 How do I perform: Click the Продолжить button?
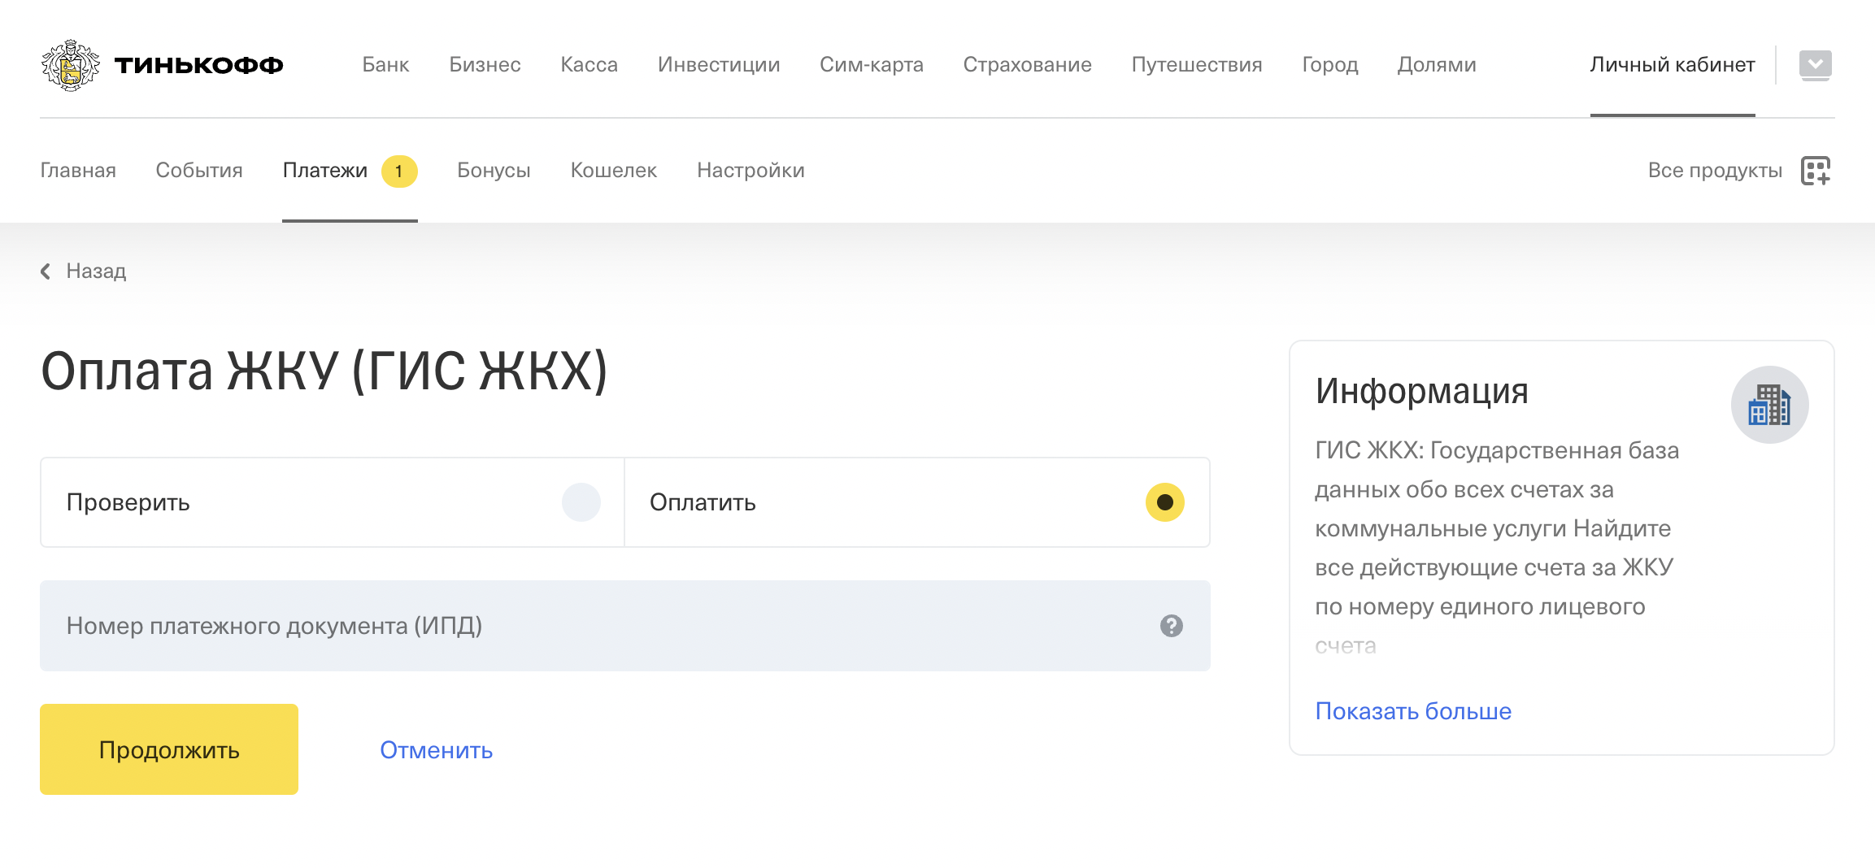(169, 749)
